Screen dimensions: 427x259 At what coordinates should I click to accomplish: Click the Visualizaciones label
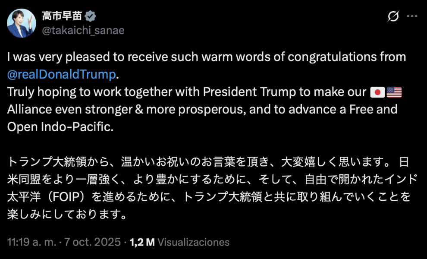coord(193,242)
